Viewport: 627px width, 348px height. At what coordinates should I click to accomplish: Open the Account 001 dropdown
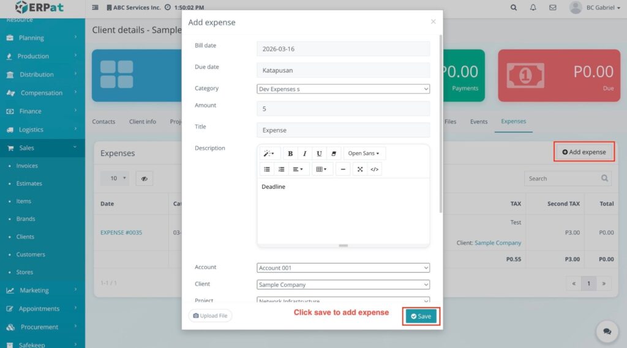click(343, 268)
